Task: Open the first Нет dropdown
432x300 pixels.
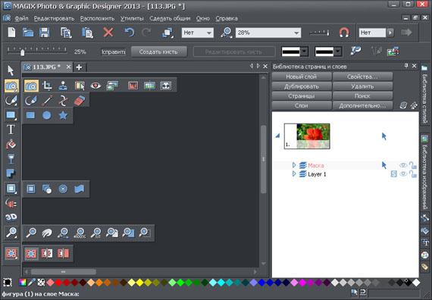Action: click(209, 33)
